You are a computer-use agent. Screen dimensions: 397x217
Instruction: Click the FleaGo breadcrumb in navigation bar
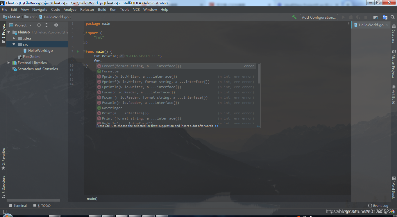(12, 17)
